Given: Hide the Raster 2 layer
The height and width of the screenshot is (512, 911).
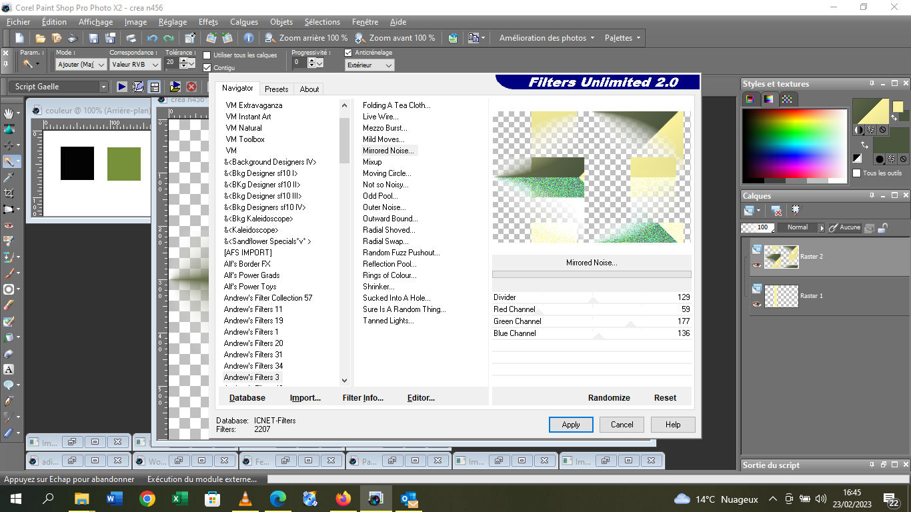Looking at the screenshot, I should pyautogui.click(x=756, y=265).
